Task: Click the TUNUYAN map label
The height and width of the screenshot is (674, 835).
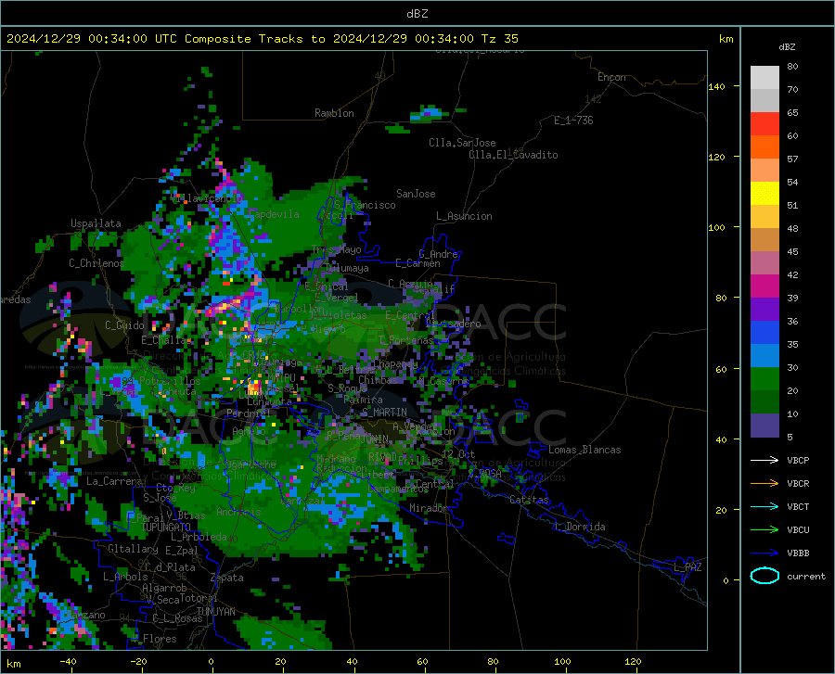Action: coord(215,611)
